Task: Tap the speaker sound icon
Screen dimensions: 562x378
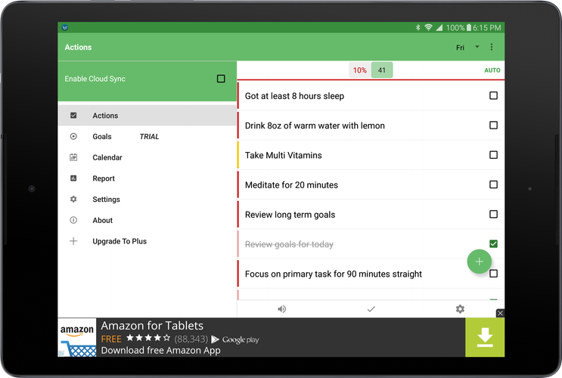Action: pos(281,309)
